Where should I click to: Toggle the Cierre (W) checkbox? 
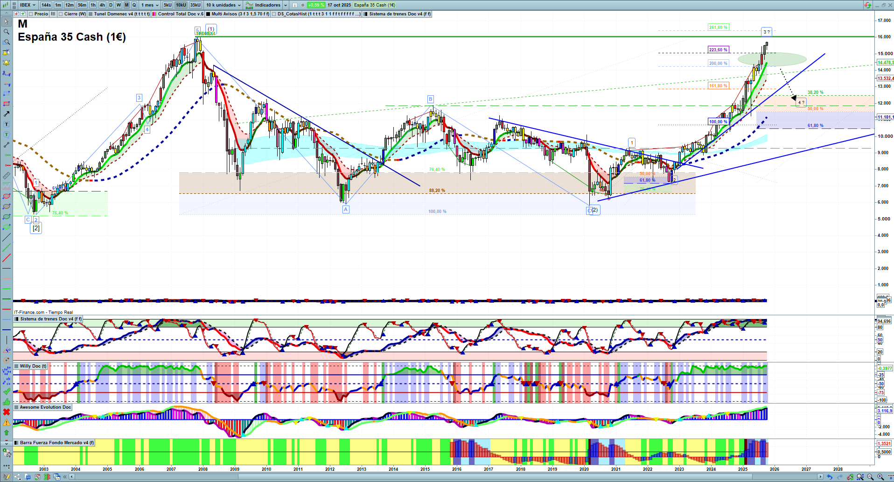61,14
